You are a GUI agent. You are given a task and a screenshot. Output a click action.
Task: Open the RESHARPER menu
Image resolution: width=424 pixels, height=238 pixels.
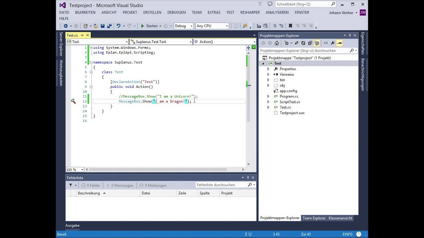(250, 12)
